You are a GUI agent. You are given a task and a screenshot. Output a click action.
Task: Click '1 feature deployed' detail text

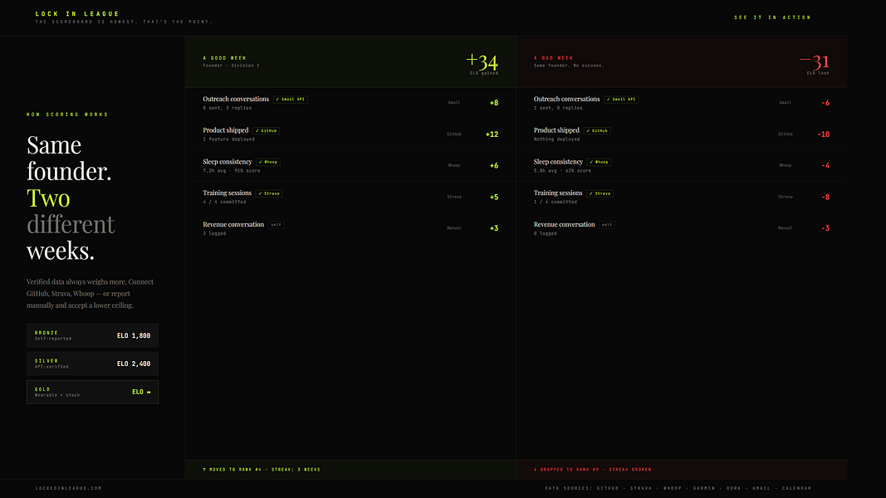pos(229,139)
